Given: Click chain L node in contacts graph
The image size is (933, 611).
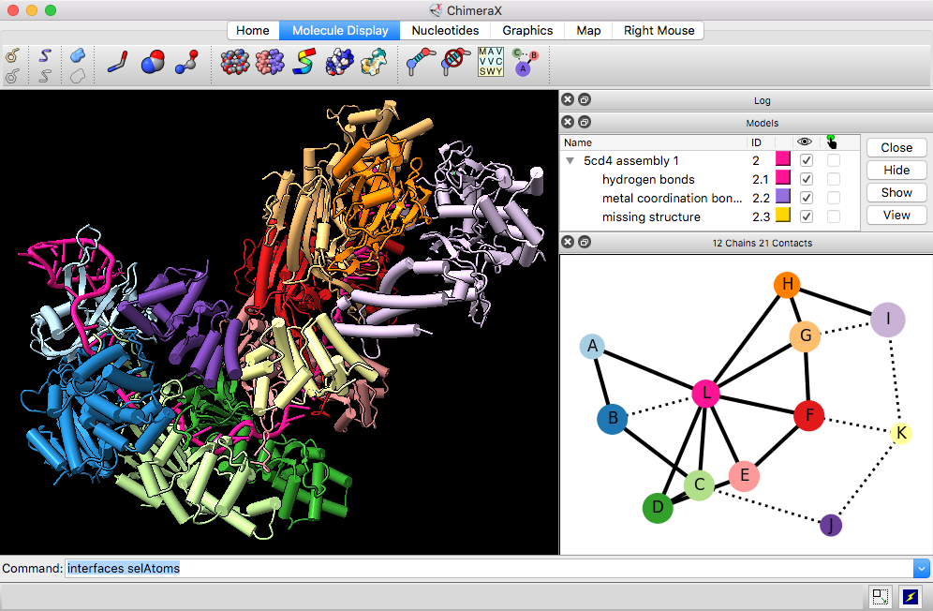Looking at the screenshot, I should pyautogui.click(x=704, y=395).
